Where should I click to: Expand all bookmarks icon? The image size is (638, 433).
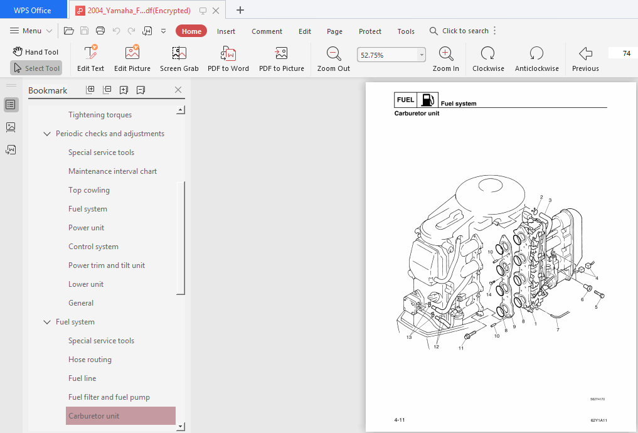pyautogui.click(x=90, y=90)
